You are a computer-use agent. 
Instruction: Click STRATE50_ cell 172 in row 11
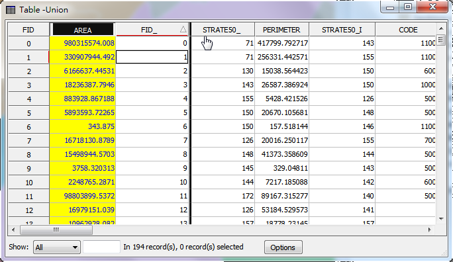(x=223, y=196)
